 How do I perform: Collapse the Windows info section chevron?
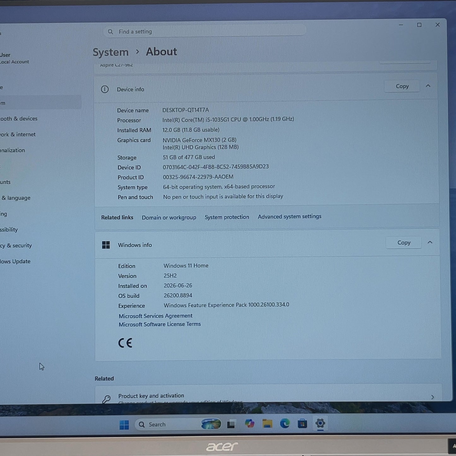coord(430,242)
